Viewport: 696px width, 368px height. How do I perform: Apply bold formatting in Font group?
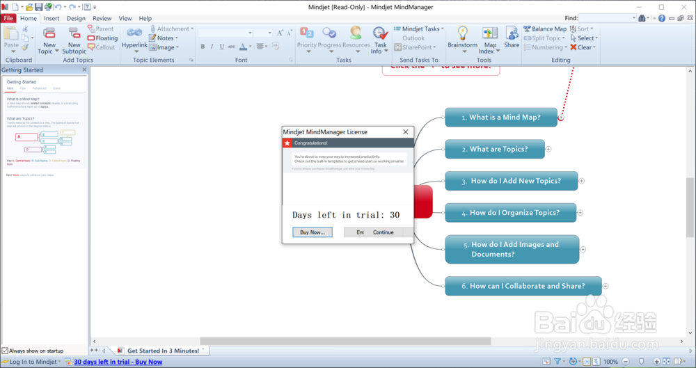[203, 47]
